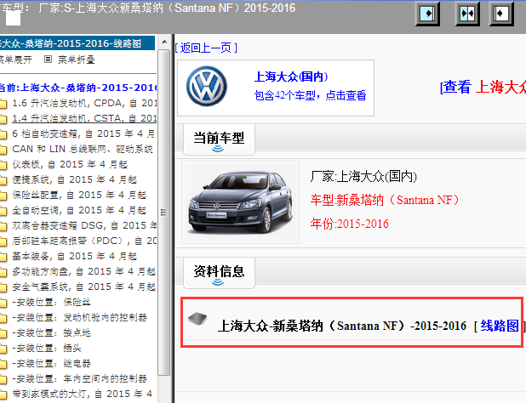Open folder icon for 多功能方向盘
526x403 pixels.
[x=3, y=272]
